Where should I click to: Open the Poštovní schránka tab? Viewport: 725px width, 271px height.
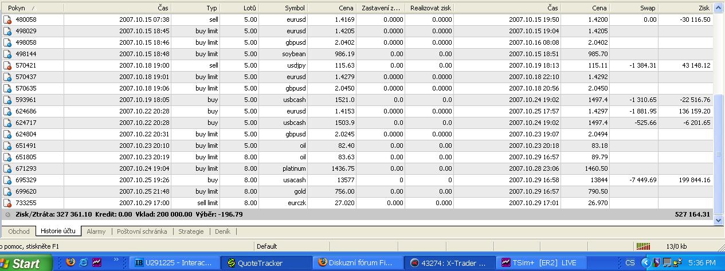(x=142, y=231)
